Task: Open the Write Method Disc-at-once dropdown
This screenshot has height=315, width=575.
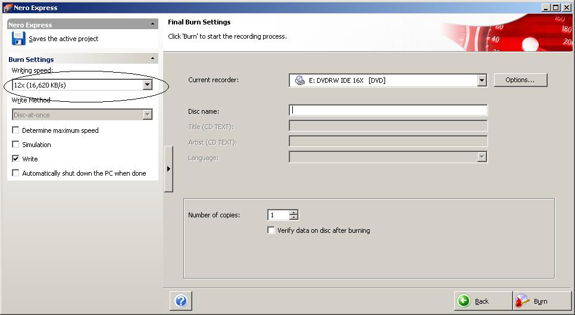Action: 148,115
